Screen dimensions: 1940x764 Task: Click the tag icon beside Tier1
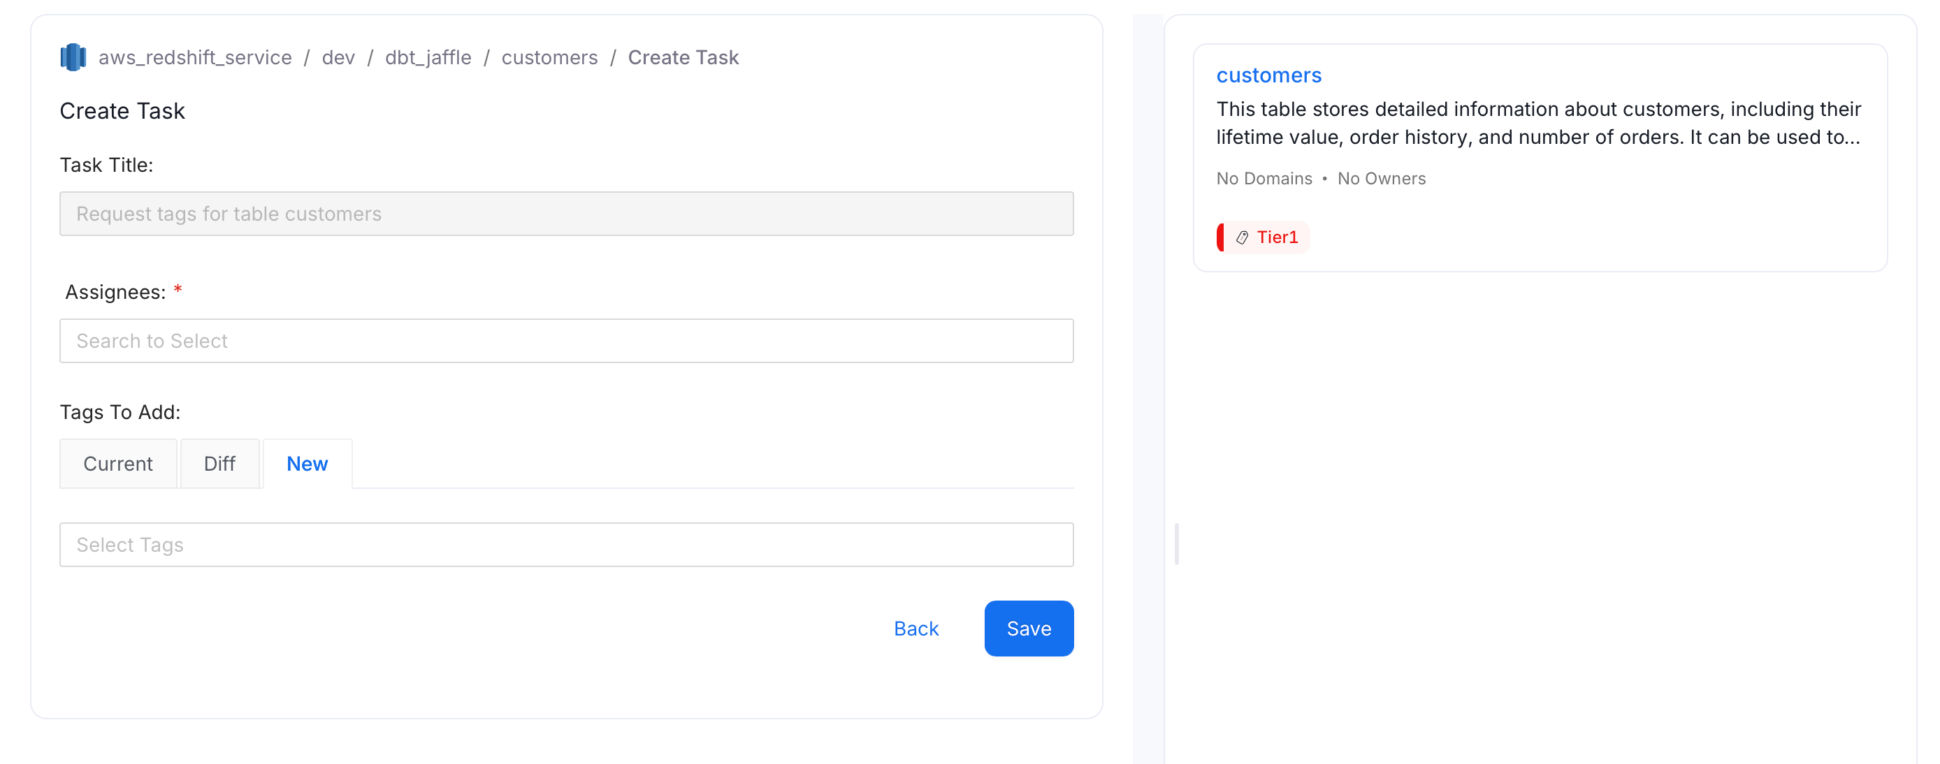pyautogui.click(x=1242, y=238)
